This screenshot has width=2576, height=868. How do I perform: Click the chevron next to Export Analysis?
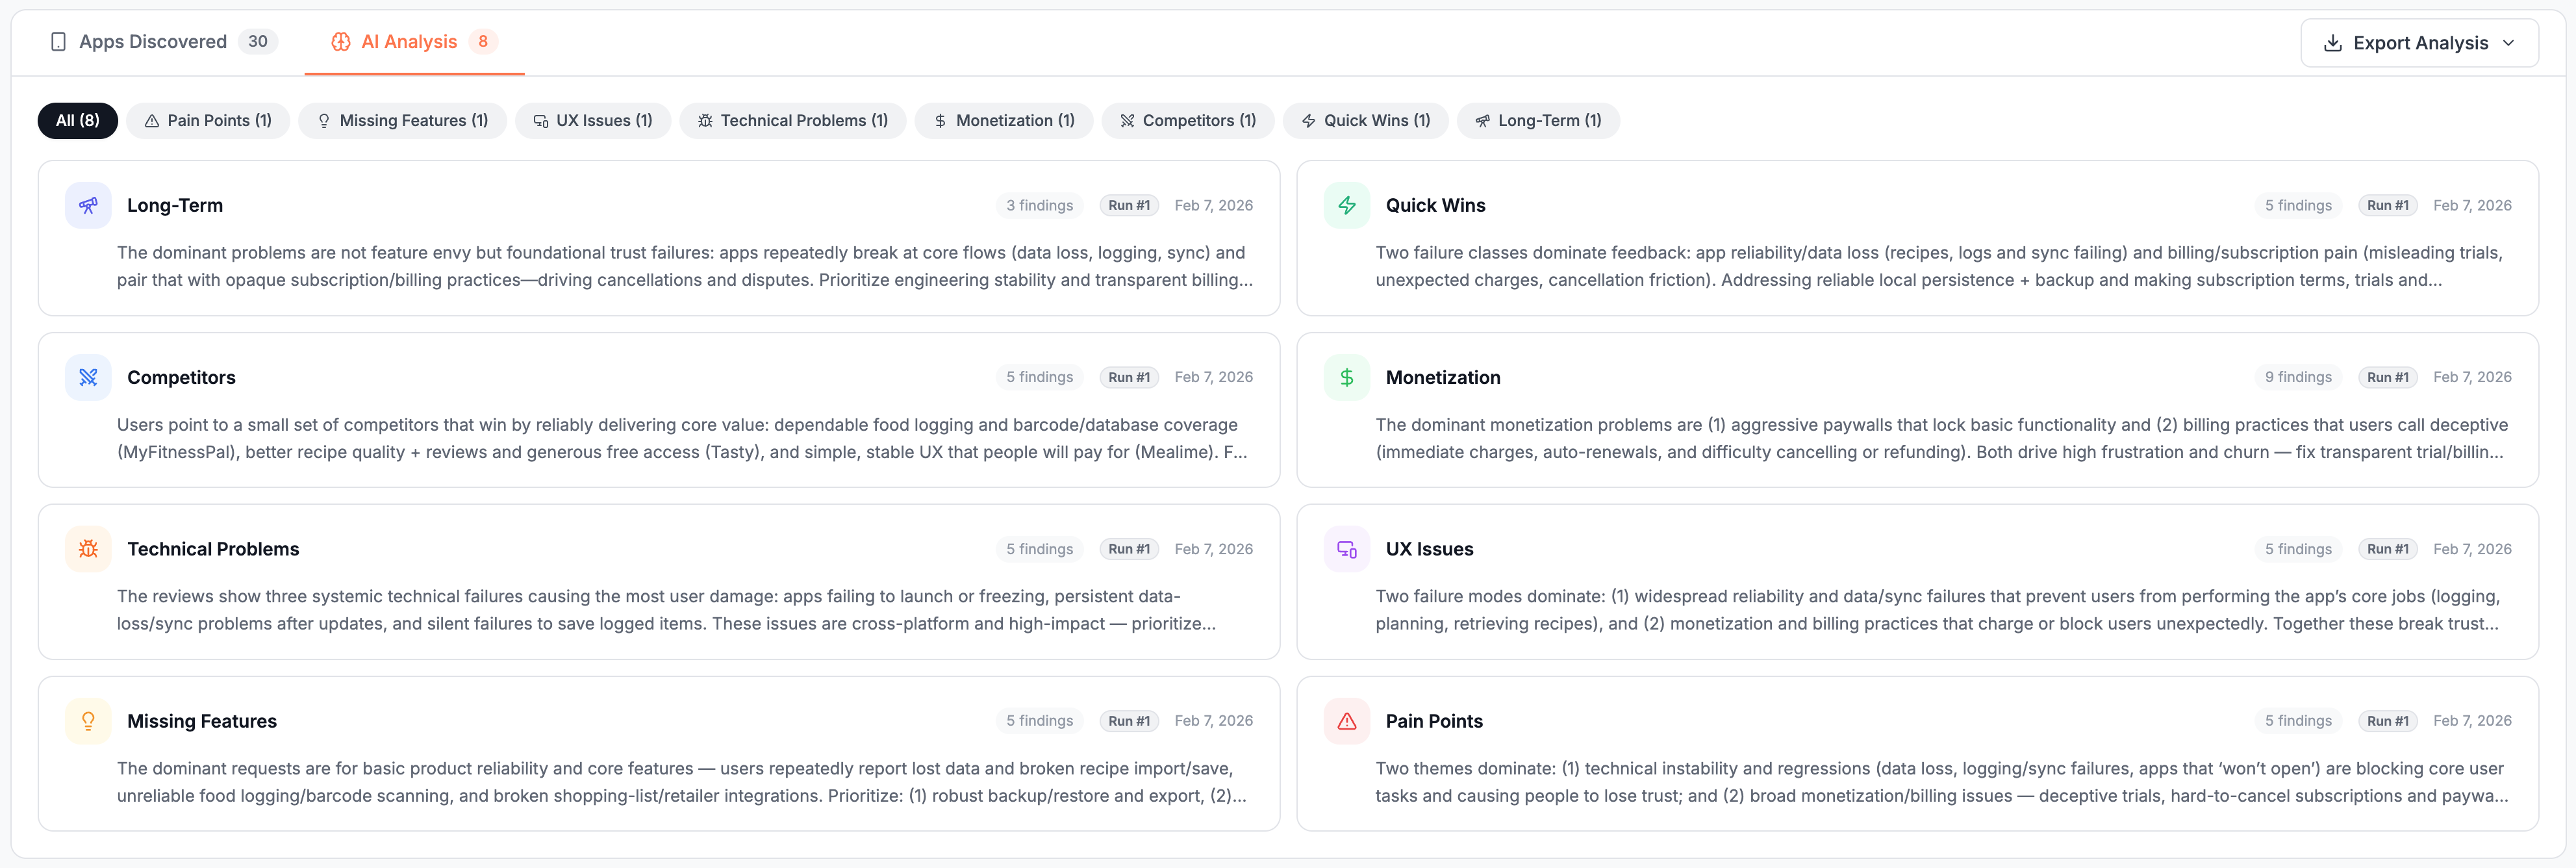2508,43
